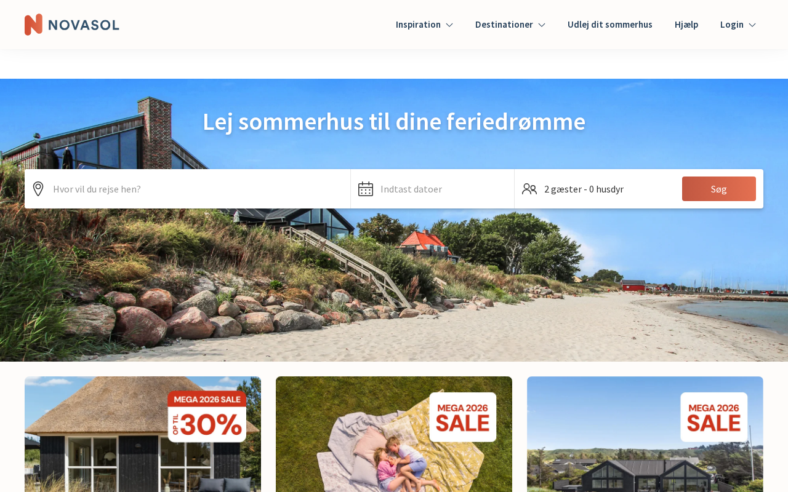This screenshot has width=788, height=492.
Task: Expand the Inspiration chevron arrow
Action: tap(449, 25)
